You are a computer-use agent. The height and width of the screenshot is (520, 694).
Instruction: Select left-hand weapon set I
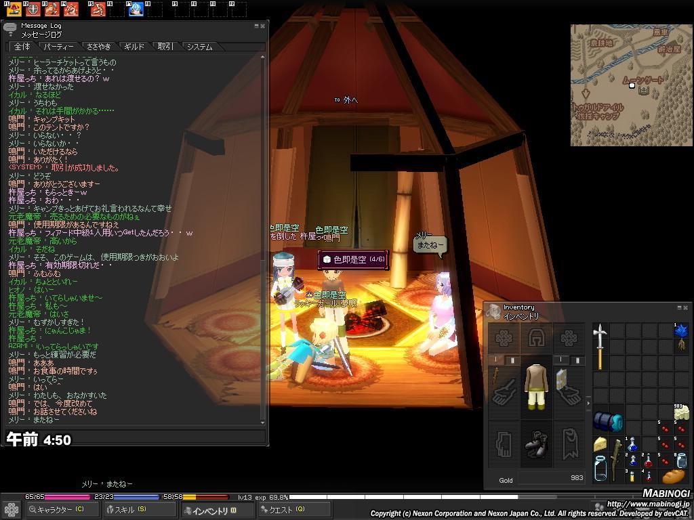(496, 360)
